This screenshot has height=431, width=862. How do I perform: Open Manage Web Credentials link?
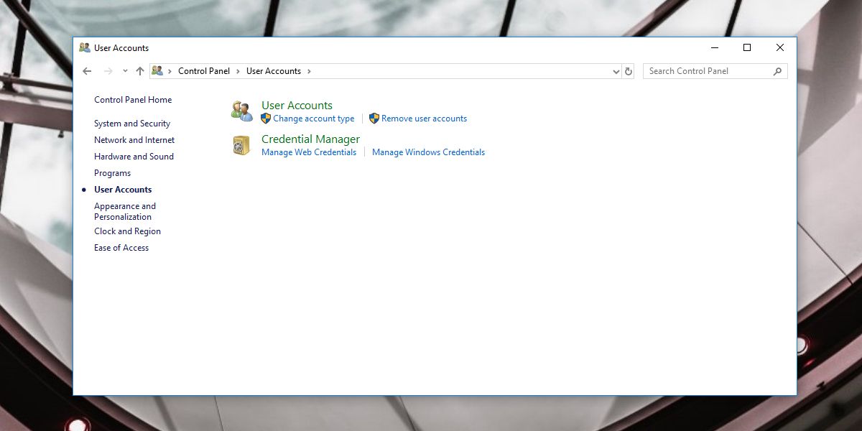[x=309, y=152]
